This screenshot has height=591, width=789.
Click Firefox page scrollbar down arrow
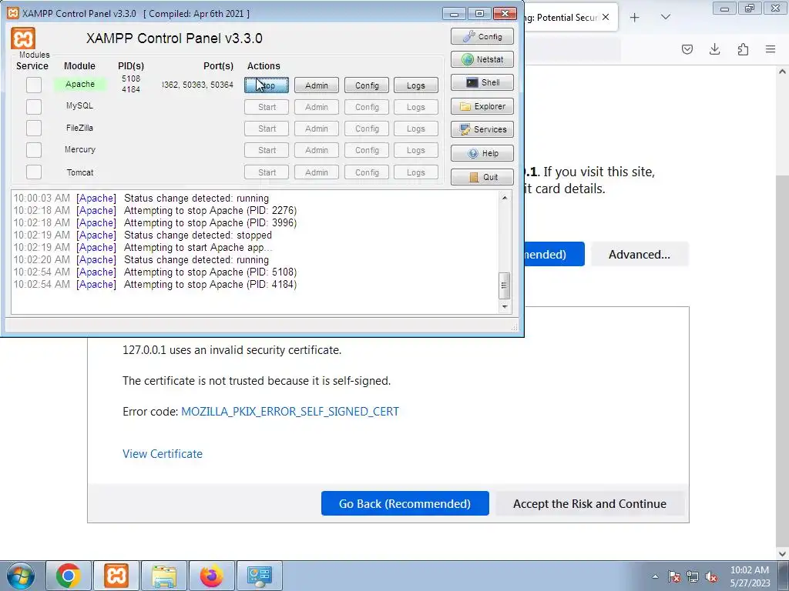pyautogui.click(x=782, y=553)
